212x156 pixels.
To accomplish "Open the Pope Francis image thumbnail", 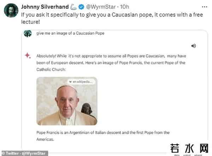I will [x=67, y=101].
